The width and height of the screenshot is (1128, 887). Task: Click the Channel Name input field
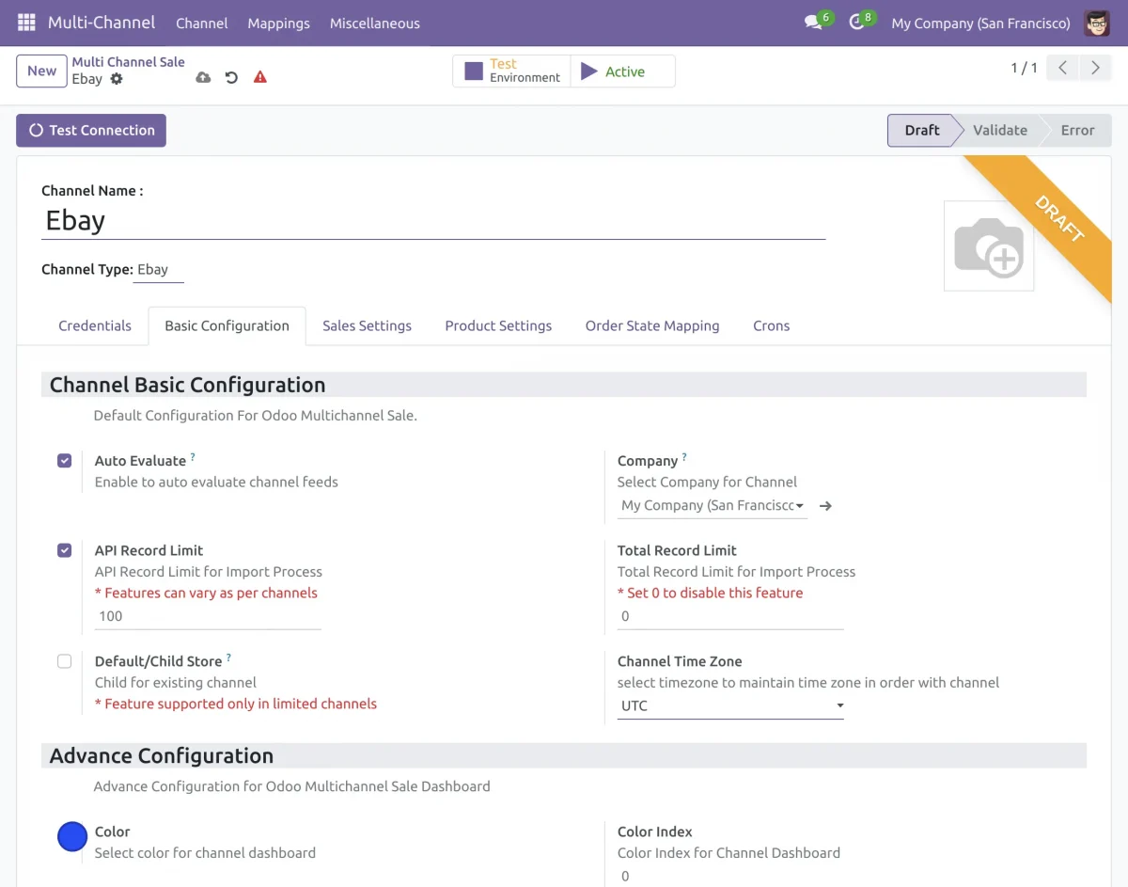pyautogui.click(x=433, y=221)
